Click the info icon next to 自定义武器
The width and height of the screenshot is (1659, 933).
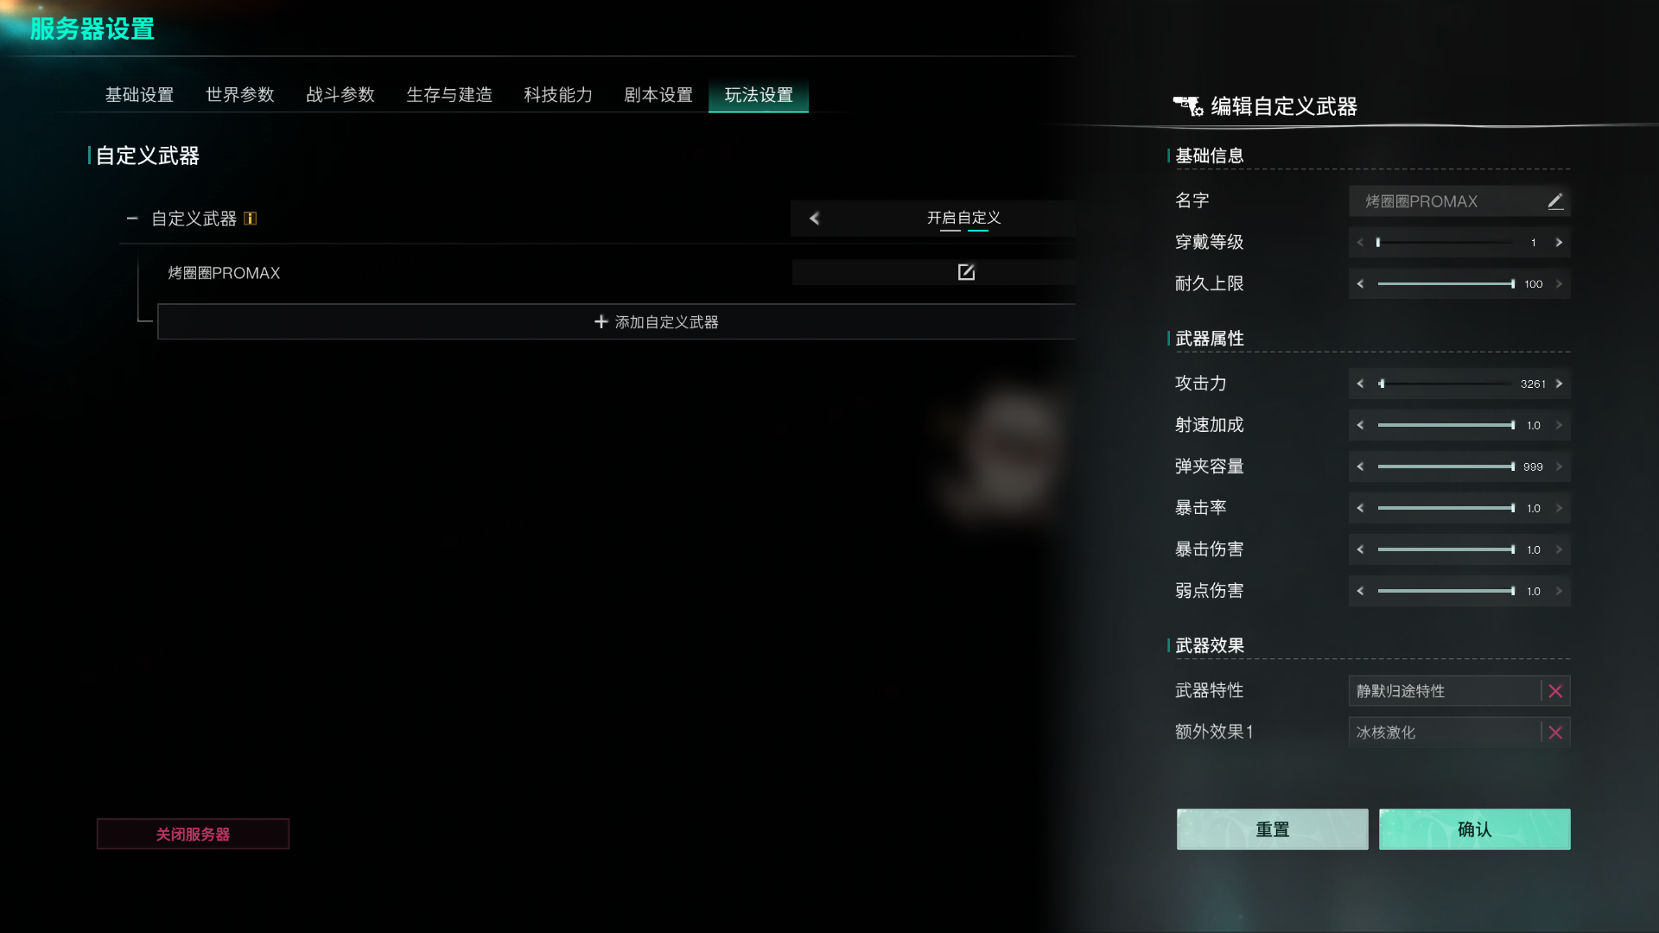(x=250, y=219)
